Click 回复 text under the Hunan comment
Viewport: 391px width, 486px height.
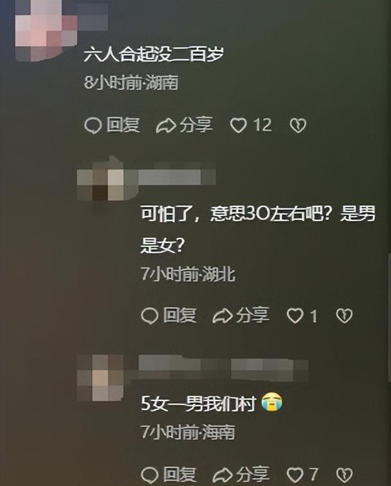(123, 125)
